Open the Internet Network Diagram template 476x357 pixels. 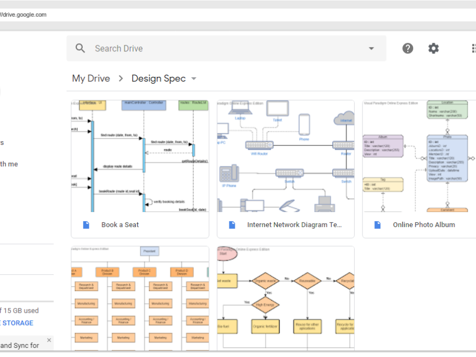point(286,157)
